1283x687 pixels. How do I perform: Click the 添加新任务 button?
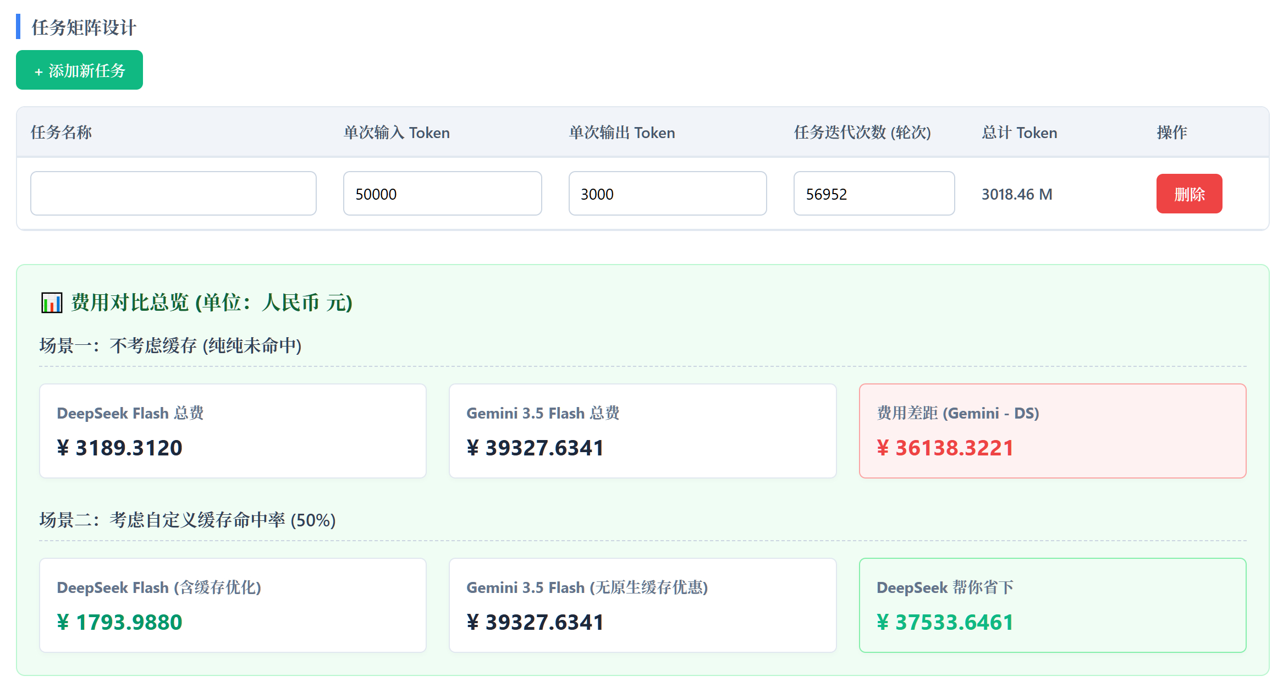point(79,70)
